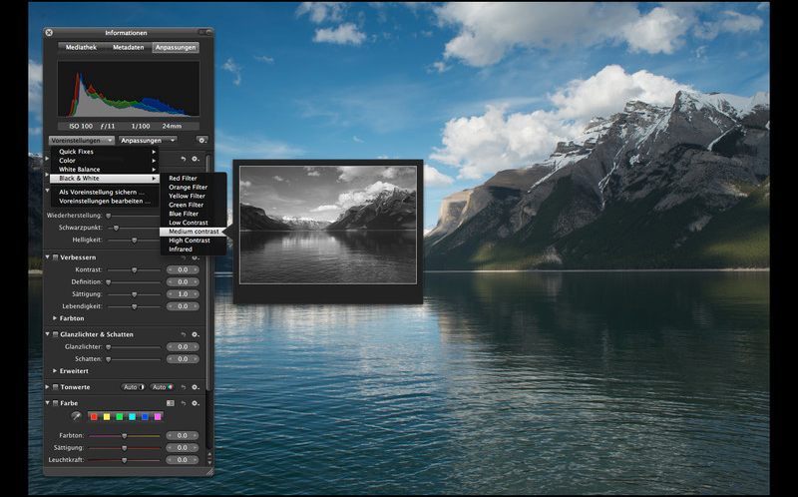Open the gear action menu beside Anpassungen dropdown

(201, 141)
